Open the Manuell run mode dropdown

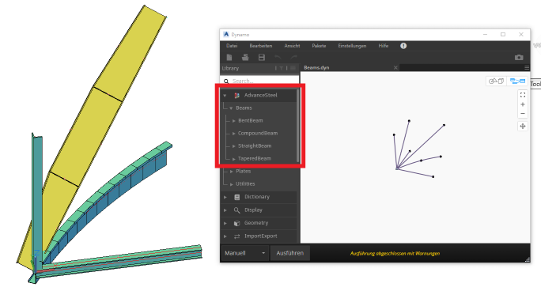coord(244,253)
